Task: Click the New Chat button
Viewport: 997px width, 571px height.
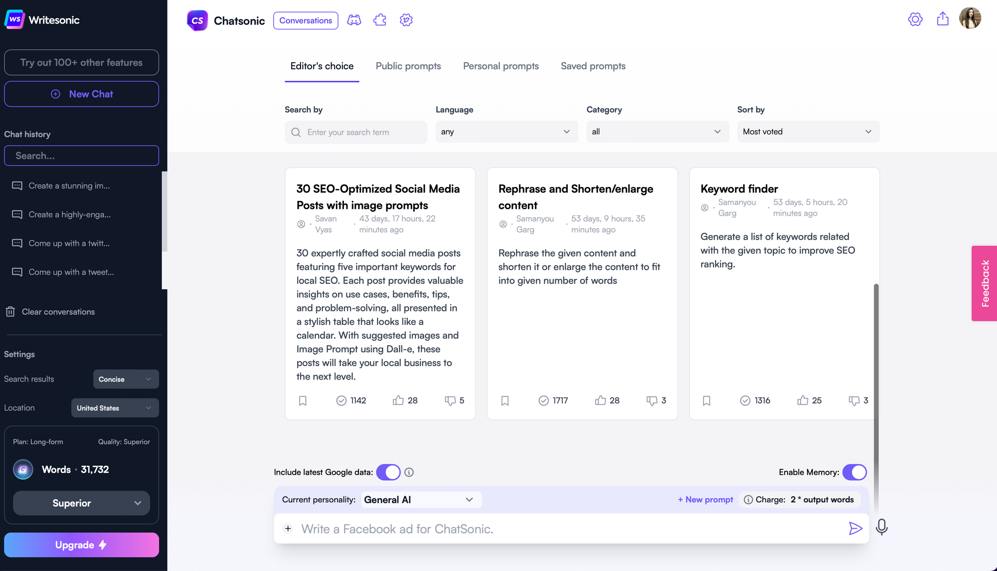Action: [81, 93]
